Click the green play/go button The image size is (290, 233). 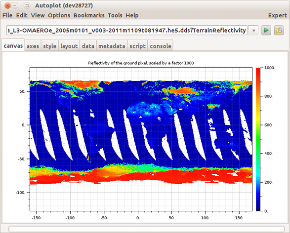266,30
